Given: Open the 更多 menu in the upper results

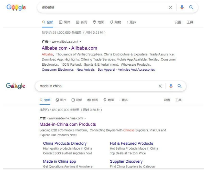Looking at the screenshot, I should click(x=131, y=22).
